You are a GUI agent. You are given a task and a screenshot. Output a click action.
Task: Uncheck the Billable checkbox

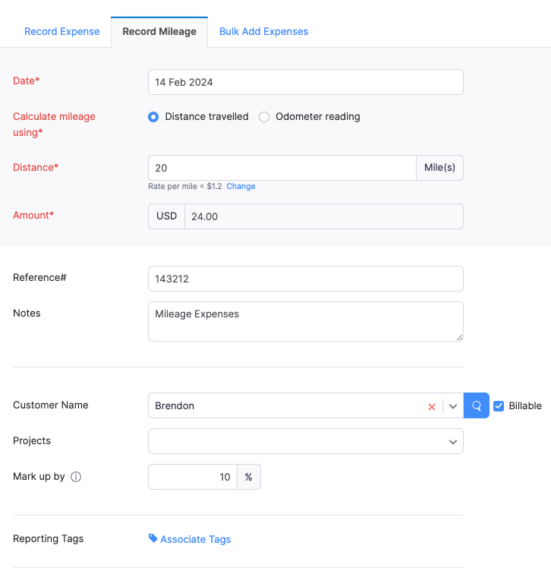pos(499,405)
